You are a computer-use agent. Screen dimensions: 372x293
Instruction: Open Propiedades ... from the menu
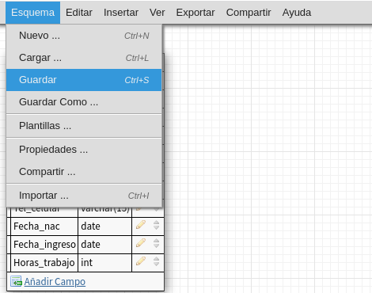pos(84,150)
